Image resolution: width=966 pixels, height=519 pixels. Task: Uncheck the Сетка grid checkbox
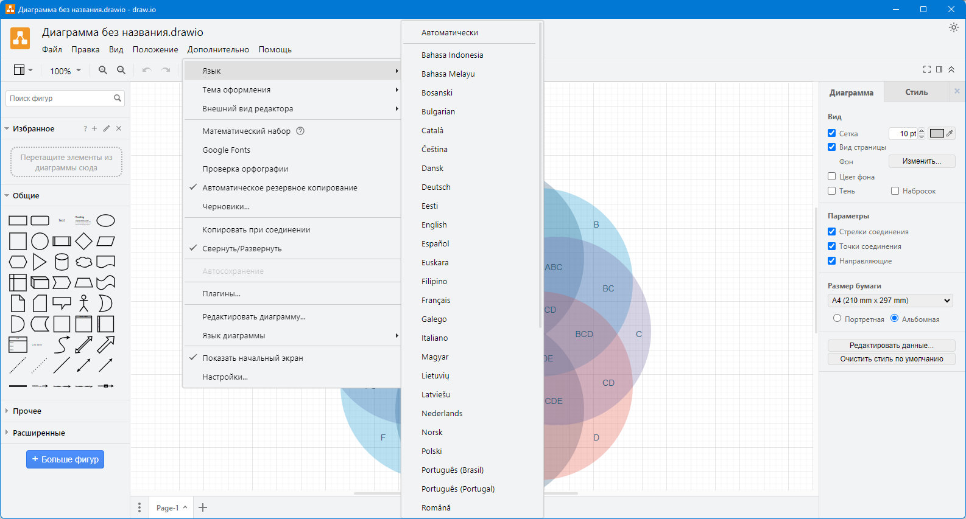tap(831, 133)
